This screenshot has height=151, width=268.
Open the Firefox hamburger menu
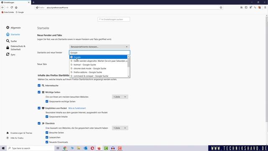(265, 8)
